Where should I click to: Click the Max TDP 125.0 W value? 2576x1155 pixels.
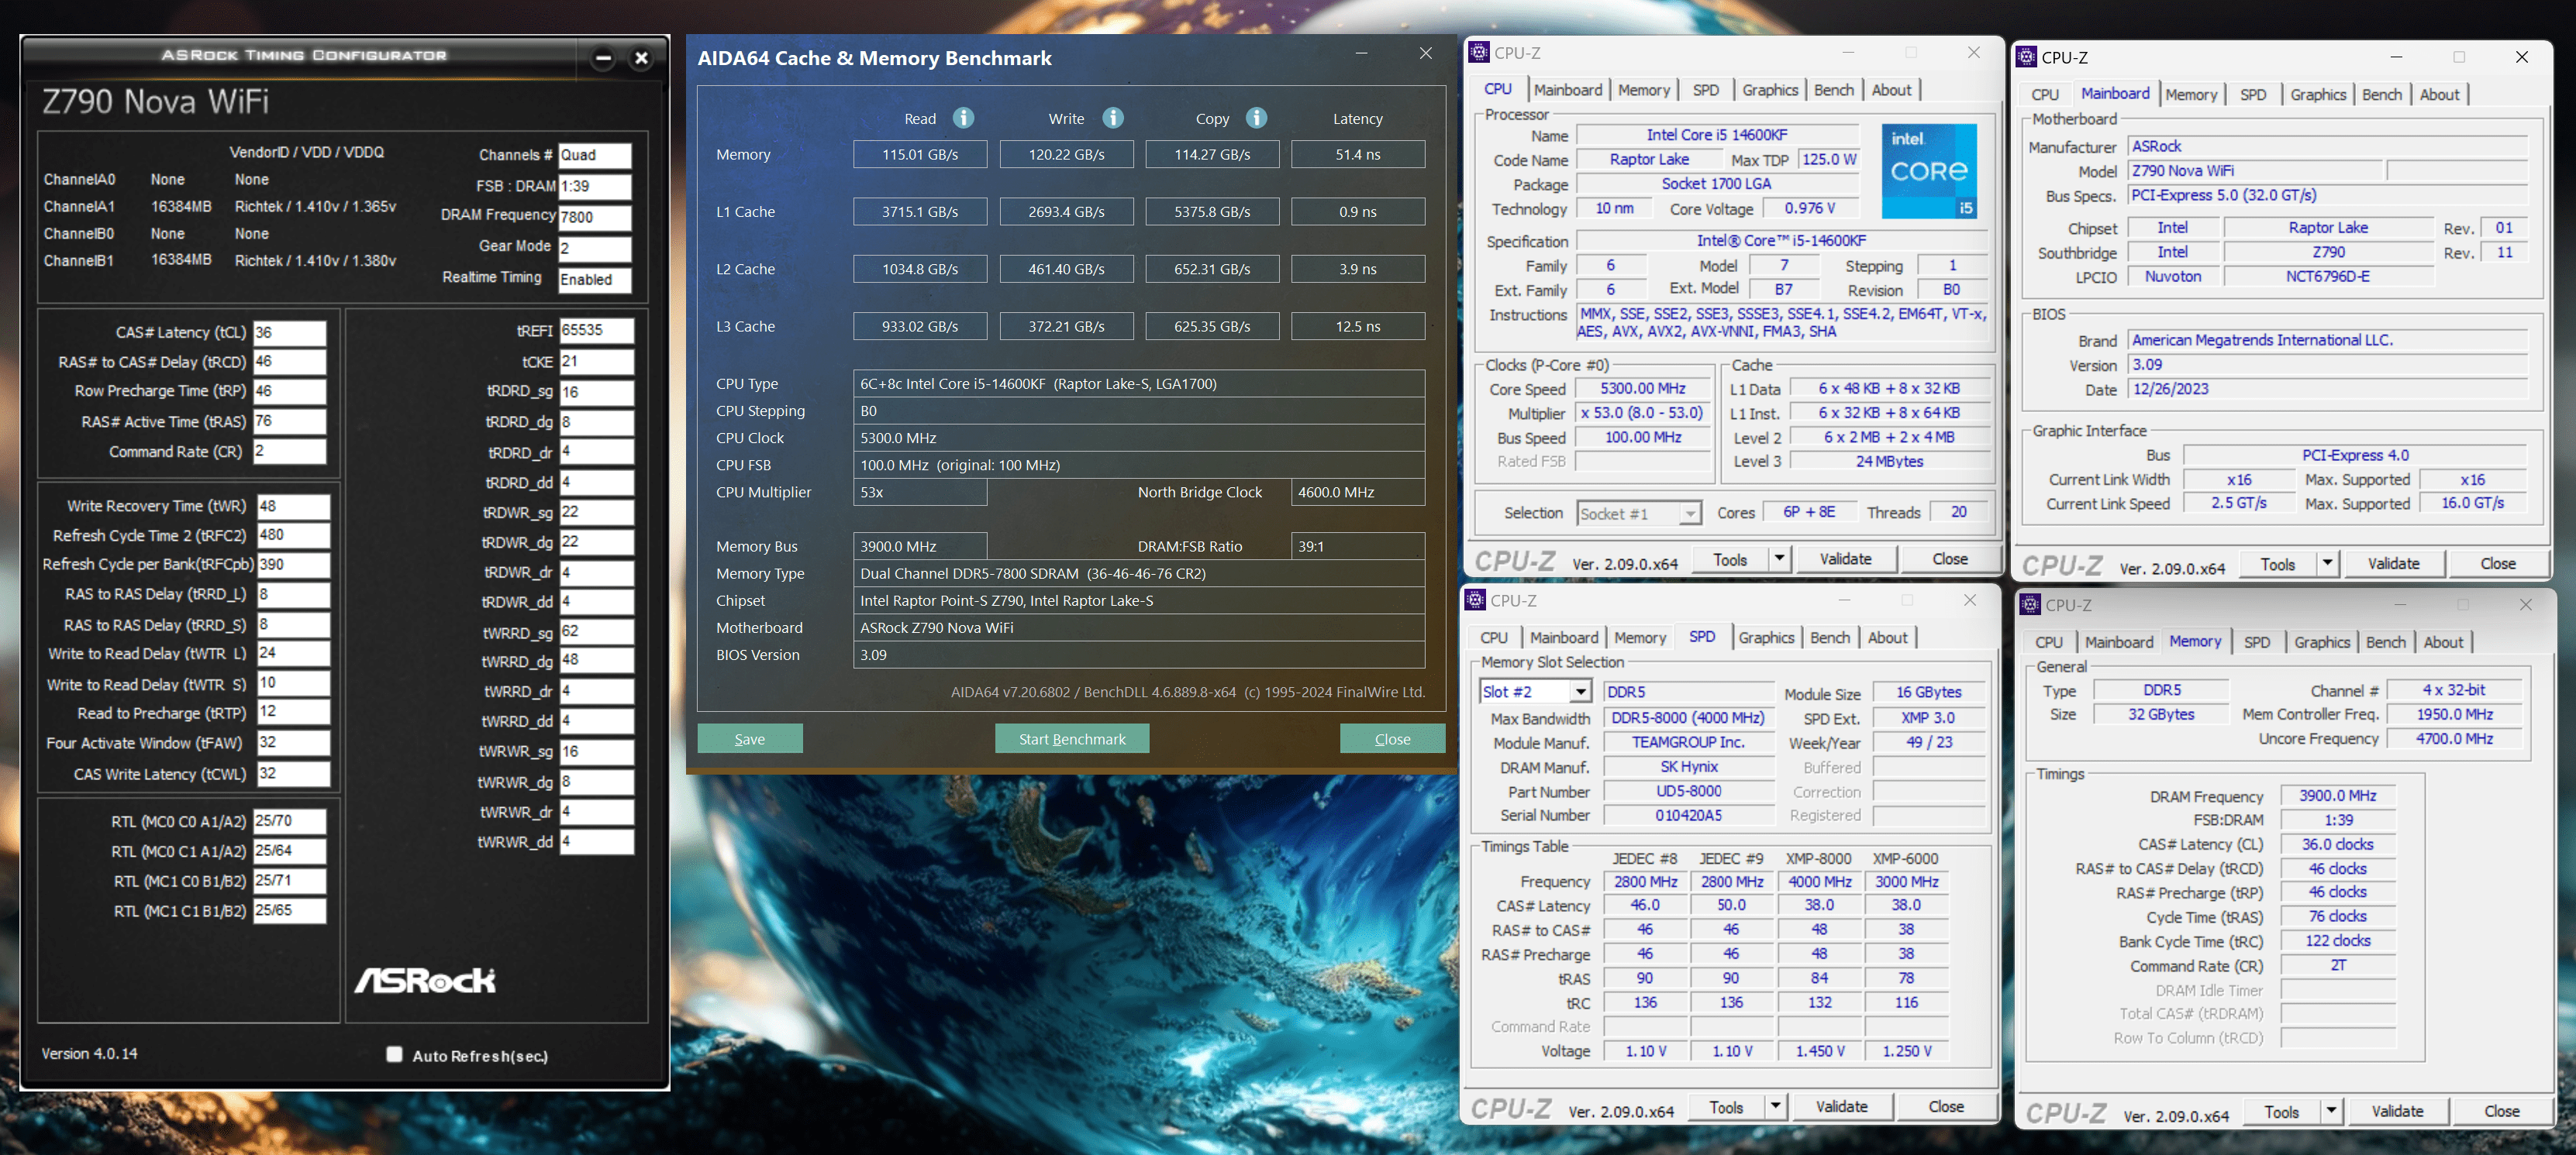pyautogui.click(x=1828, y=160)
